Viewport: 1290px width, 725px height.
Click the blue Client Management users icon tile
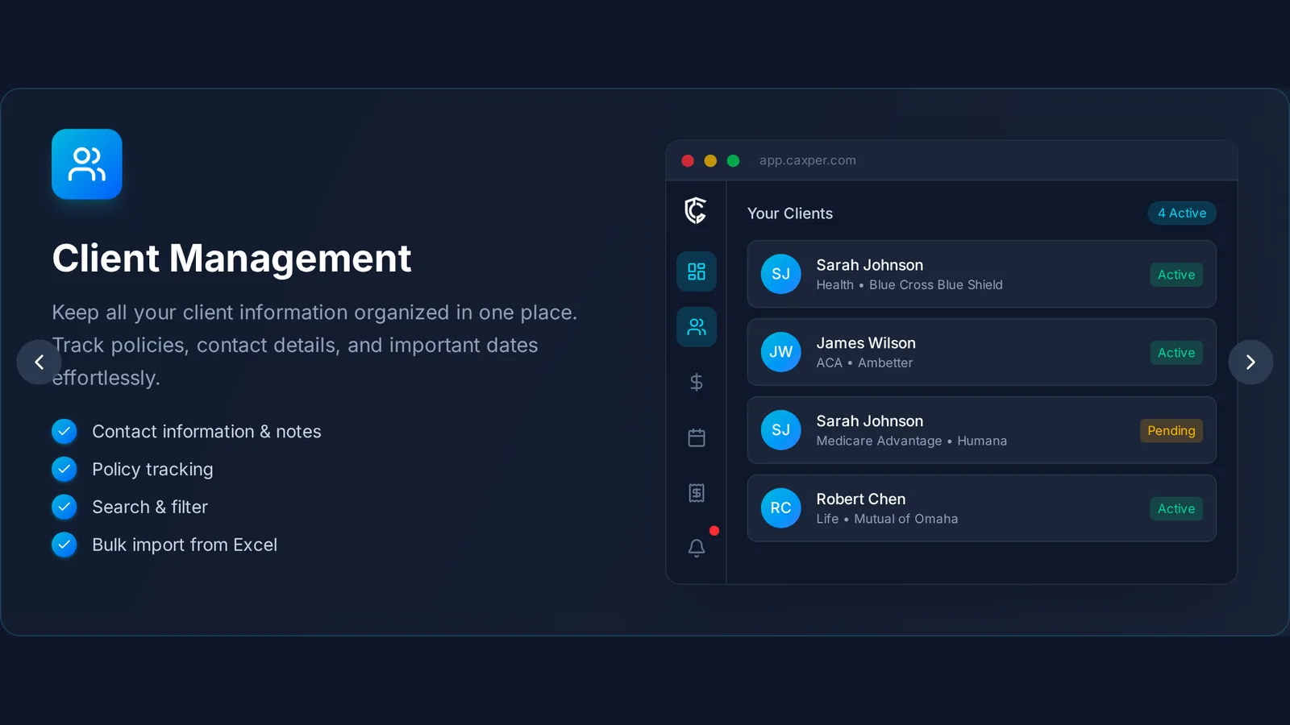[87, 164]
